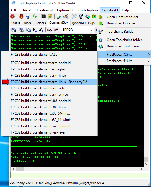This screenshot has height=187, width=151.
Task: Open the CodeTyphon menu
Action: (x=88, y=10)
